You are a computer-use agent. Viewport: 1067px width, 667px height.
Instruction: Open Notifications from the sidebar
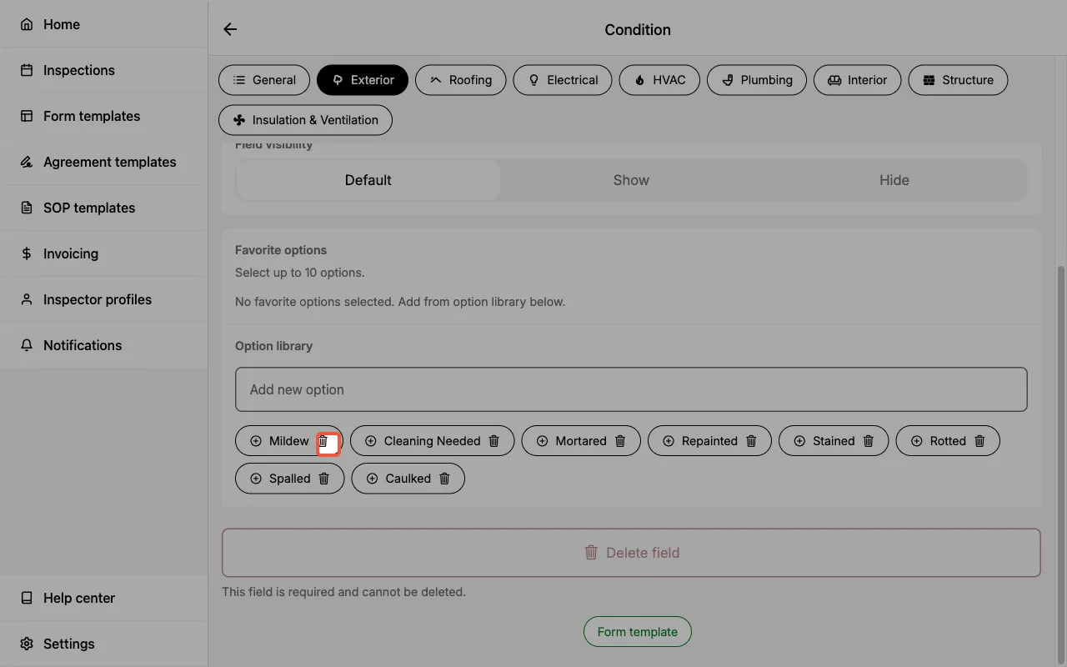coord(83,345)
